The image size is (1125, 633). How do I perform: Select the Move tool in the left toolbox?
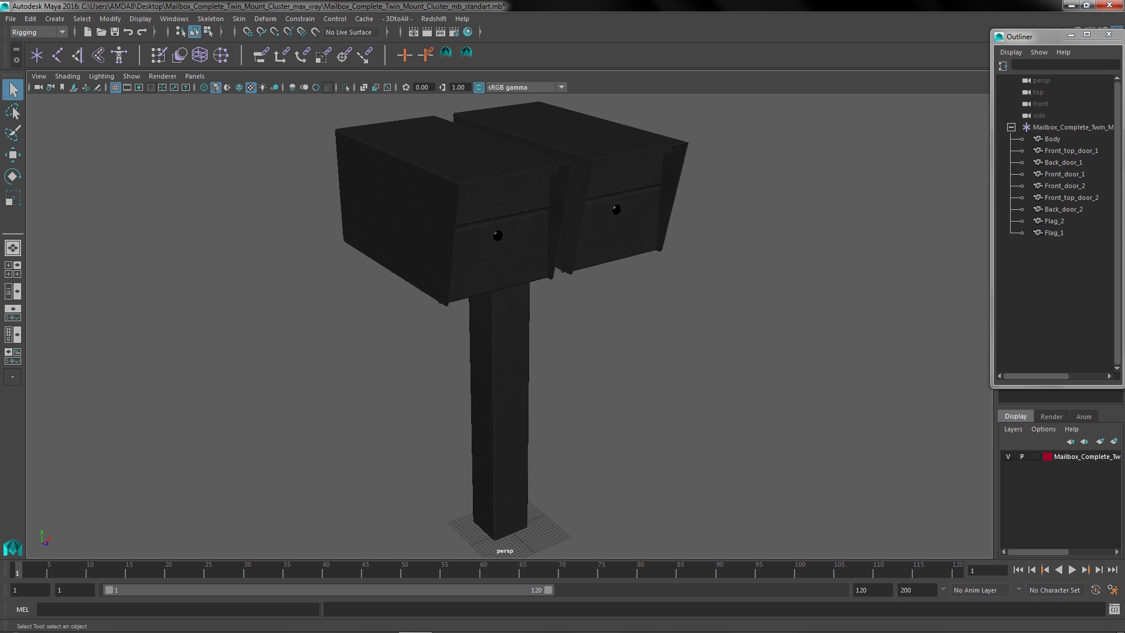pyautogui.click(x=12, y=155)
